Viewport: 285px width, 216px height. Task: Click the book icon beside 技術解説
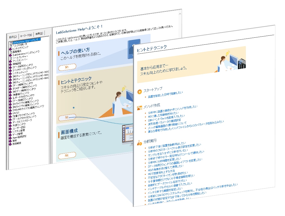point(10,144)
